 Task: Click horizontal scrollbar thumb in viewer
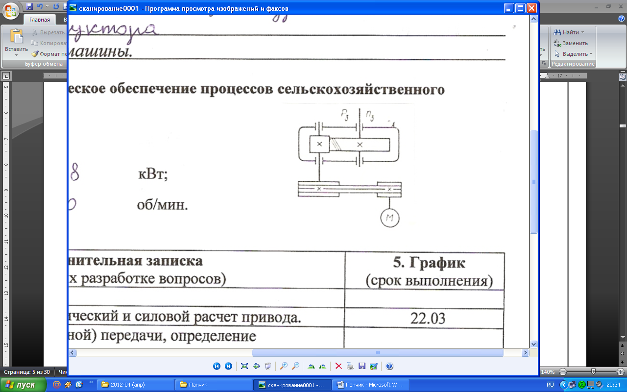click(x=378, y=352)
